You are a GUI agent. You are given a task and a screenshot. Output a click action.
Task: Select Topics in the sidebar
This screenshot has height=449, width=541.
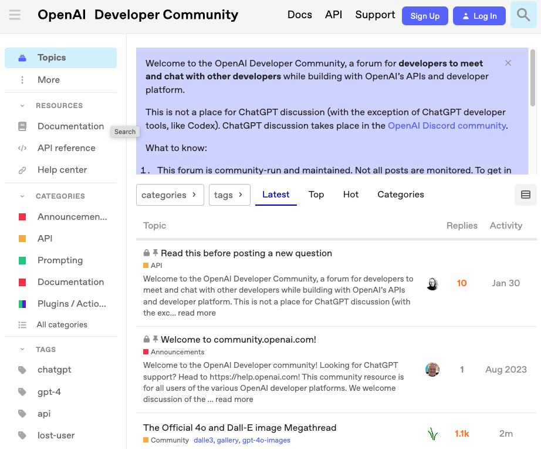pyautogui.click(x=60, y=58)
